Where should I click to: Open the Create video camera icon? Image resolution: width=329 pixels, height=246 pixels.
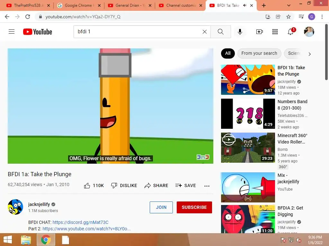tap(260, 32)
